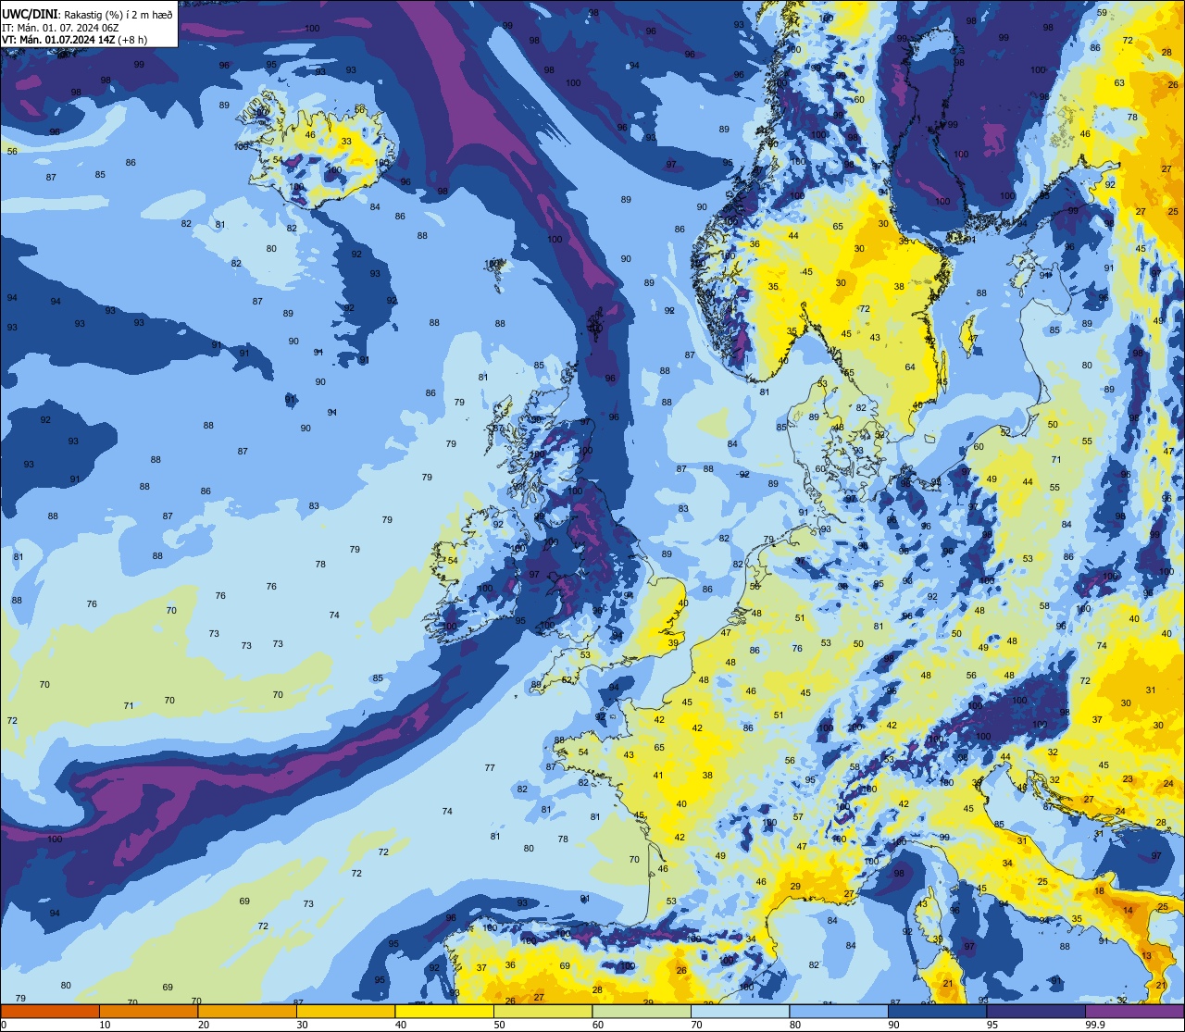This screenshot has width=1185, height=1032.
Task: Pick the legend swatch between 20 and 30
Action: [247, 1011]
